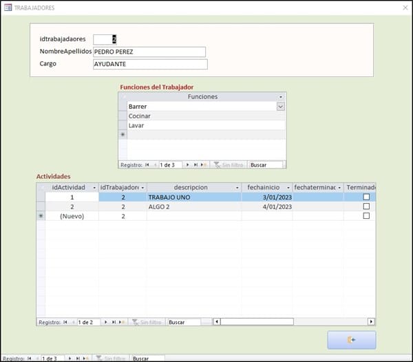Create new record in Actividades navigator

(122, 322)
